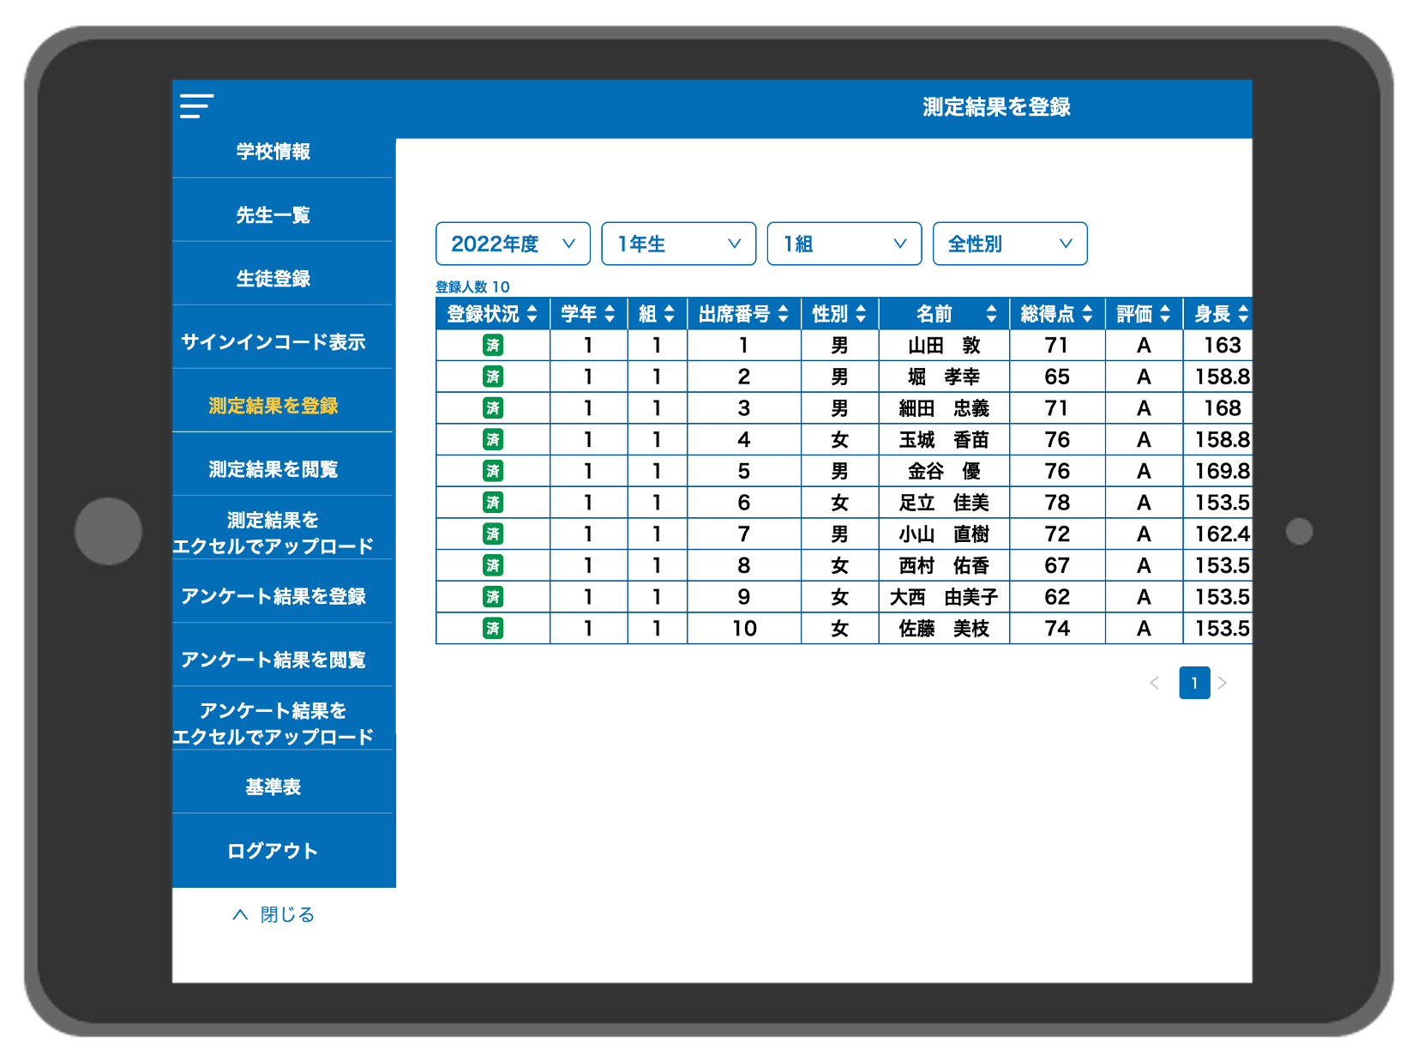This screenshot has height=1061, width=1418.
Task: Sort by 組 column arrows
Action: pyautogui.click(x=670, y=314)
